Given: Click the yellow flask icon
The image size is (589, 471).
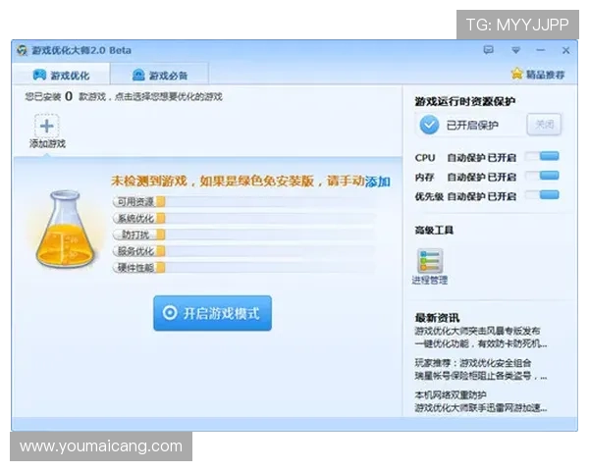Looking at the screenshot, I should pyautogui.click(x=65, y=229).
